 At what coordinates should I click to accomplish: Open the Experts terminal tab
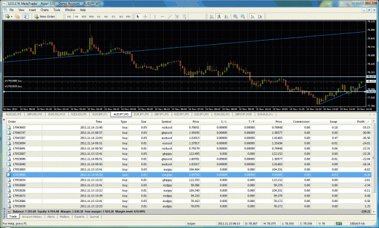click(x=79, y=217)
